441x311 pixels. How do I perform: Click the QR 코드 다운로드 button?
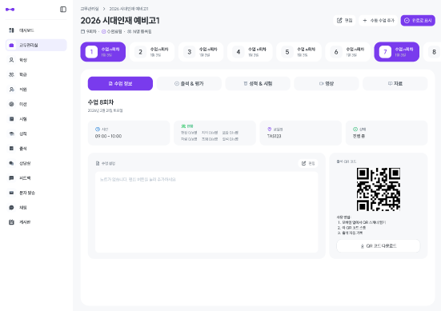tap(379, 246)
